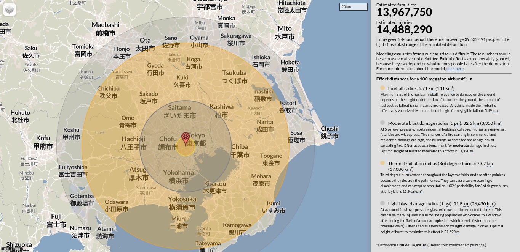Select the Light blast damage radius swatch
Viewport: 520px width, 252px height.
click(x=382, y=203)
